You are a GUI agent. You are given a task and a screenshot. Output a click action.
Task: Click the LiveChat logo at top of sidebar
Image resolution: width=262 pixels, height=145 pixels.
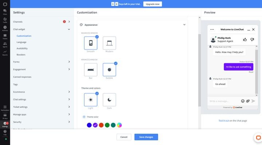point(5,4)
